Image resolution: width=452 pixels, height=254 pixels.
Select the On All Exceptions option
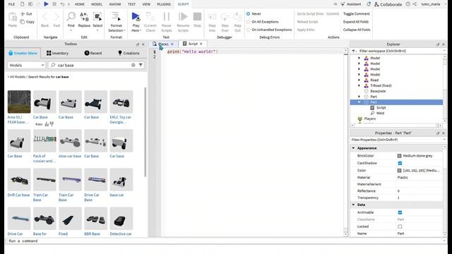248,22
